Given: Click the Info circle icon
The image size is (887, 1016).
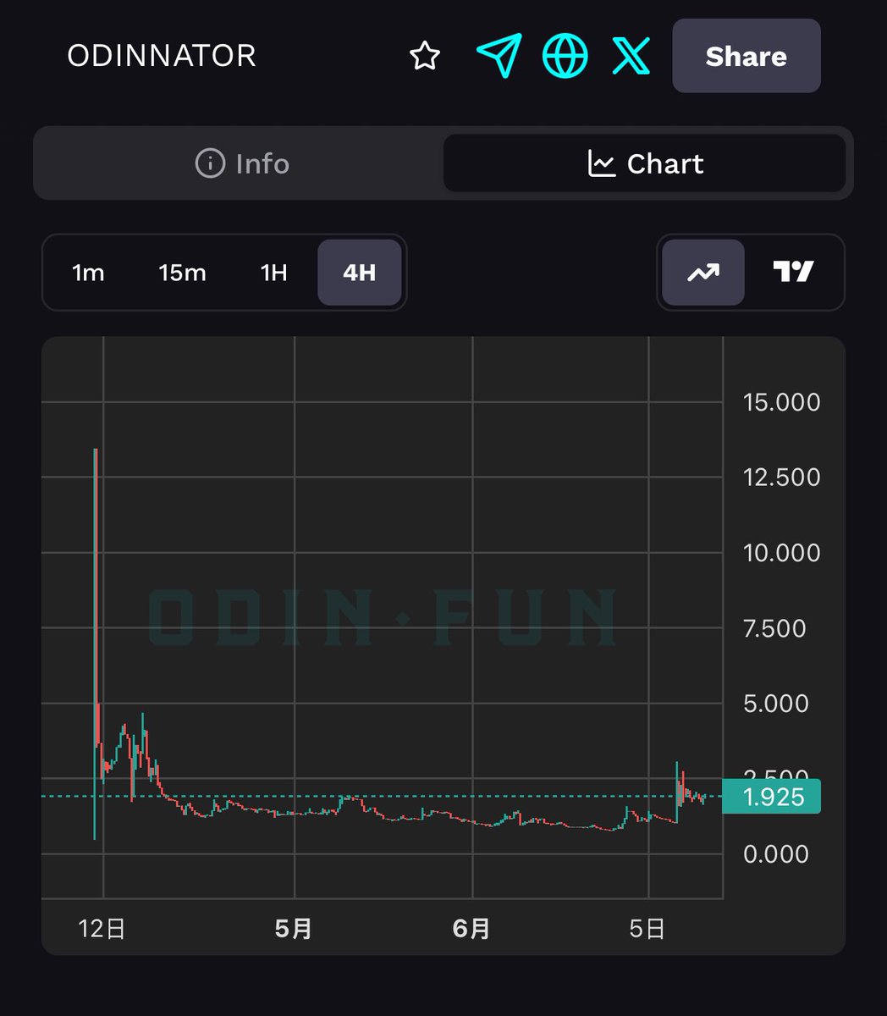Looking at the screenshot, I should [208, 163].
